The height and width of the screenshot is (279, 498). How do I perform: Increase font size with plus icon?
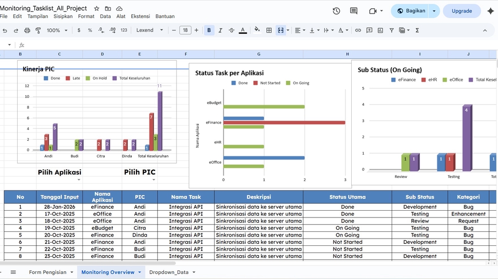click(196, 30)
